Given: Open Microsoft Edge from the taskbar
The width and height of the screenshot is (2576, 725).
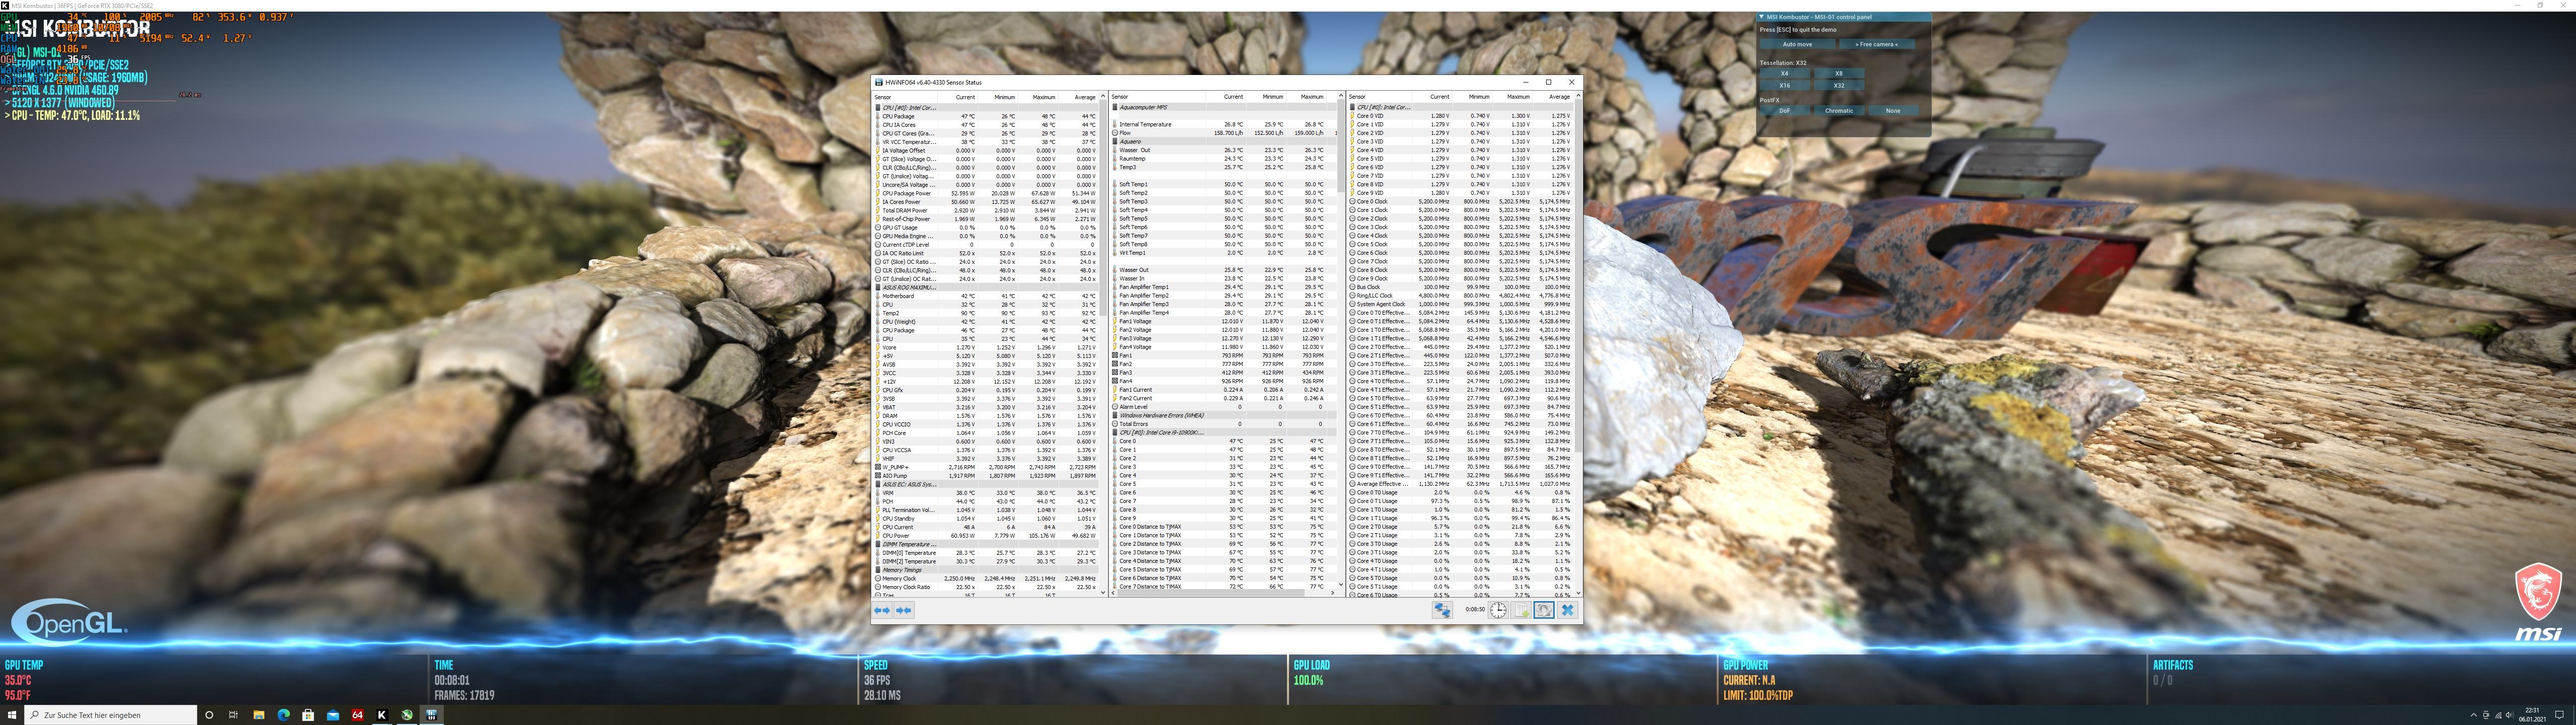Looking at the screenshot, I should [x=283, y=715].
